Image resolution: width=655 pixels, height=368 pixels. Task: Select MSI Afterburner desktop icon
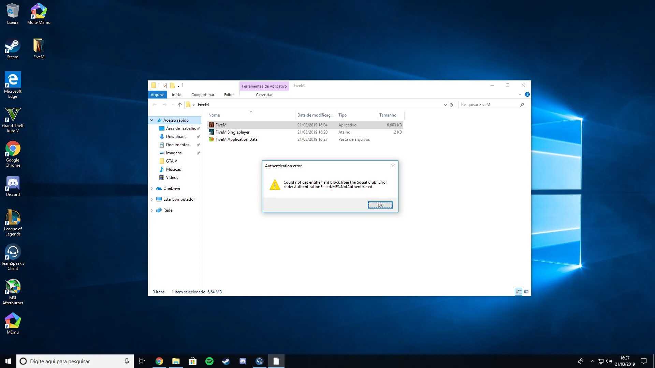13,292
